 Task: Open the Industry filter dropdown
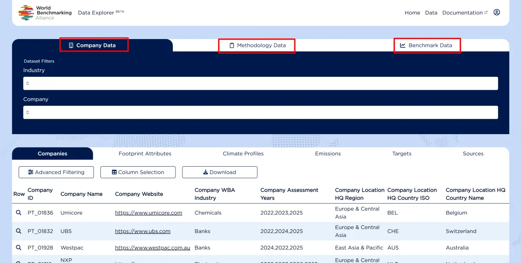pyautogui.click(x=260, y=83)
